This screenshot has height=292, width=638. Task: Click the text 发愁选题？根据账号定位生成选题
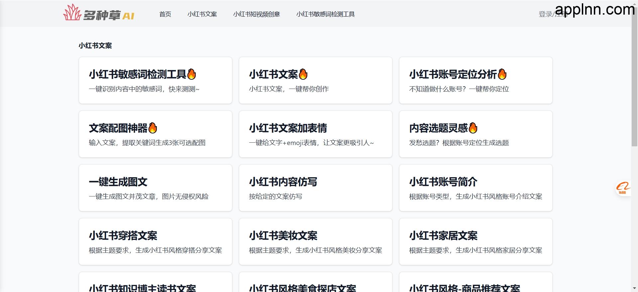coord(459,143)
